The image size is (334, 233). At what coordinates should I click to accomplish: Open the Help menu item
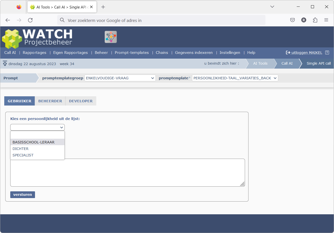pyautogui.click(x=251, y=53)
